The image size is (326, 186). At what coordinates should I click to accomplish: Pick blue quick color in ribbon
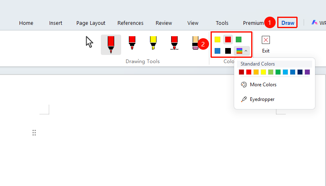[217, 51]
